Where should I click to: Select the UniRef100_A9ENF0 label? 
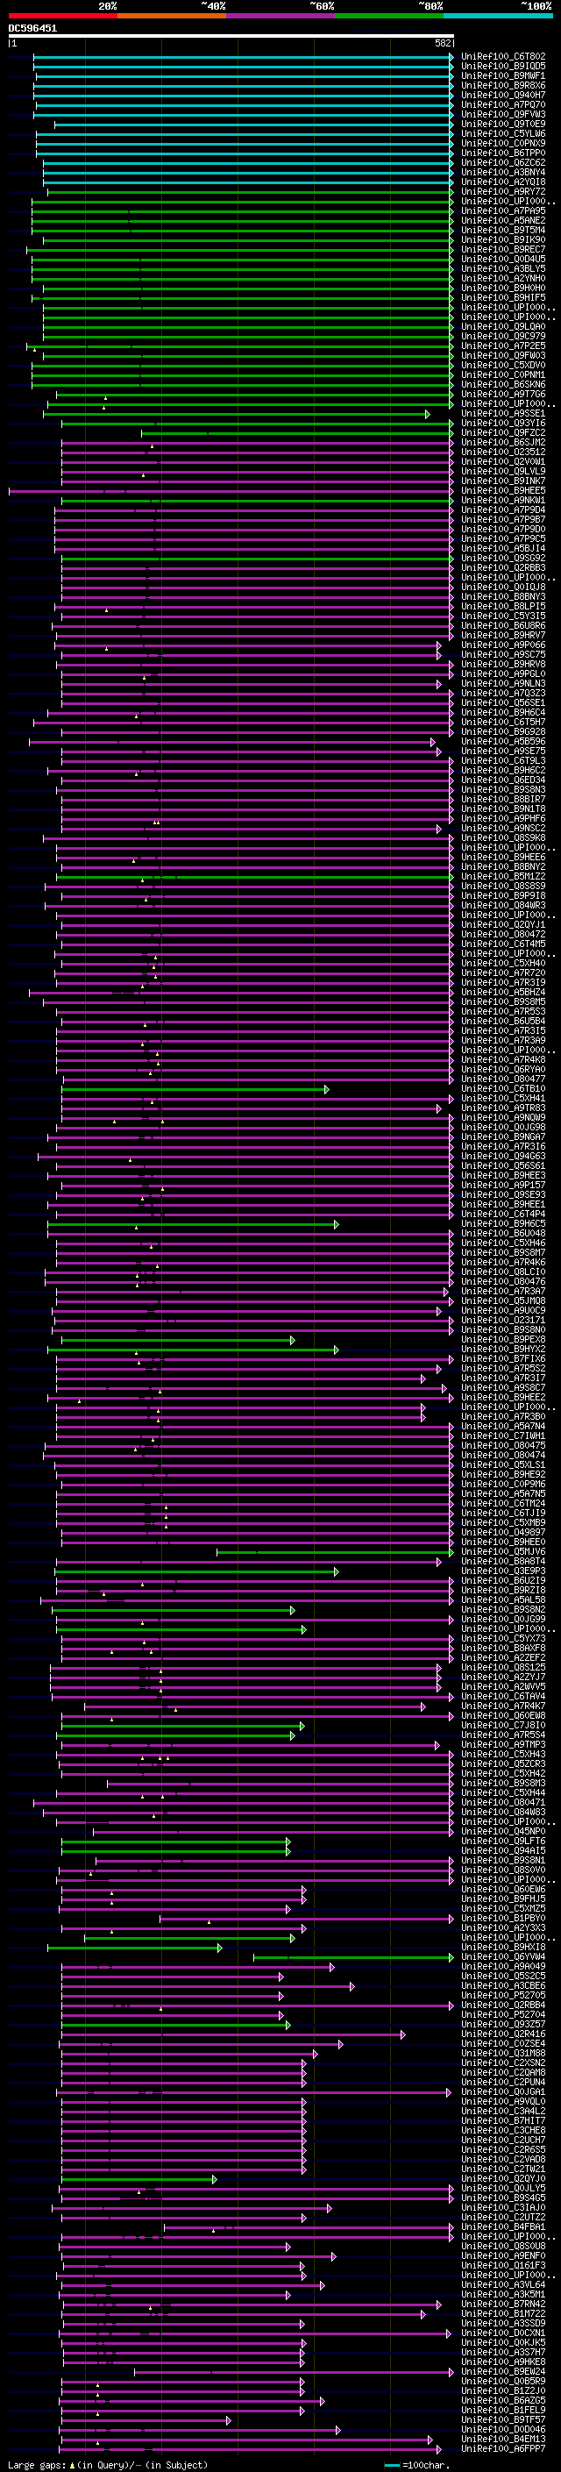click(503, 2256)
